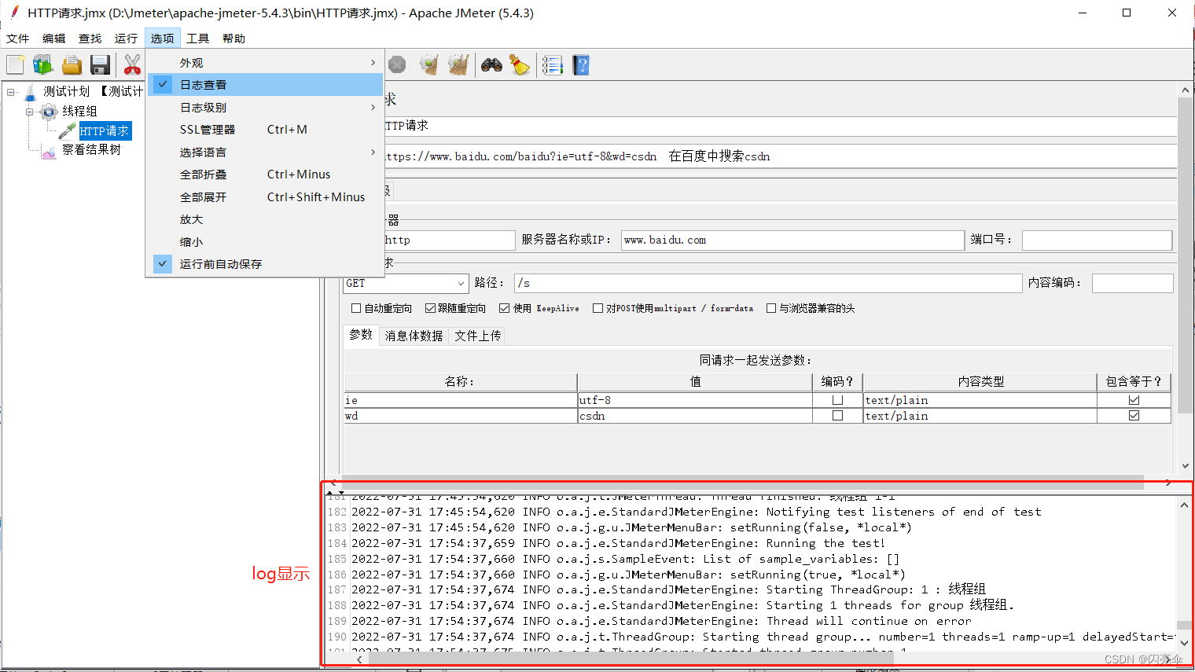Open Search with the binoculars icon
Screen dimensions: 1195x672
point(492,64)
